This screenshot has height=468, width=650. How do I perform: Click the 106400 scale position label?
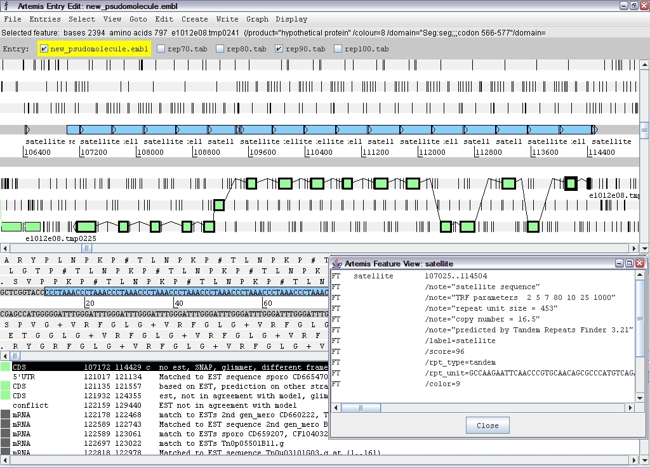(37, 152)
